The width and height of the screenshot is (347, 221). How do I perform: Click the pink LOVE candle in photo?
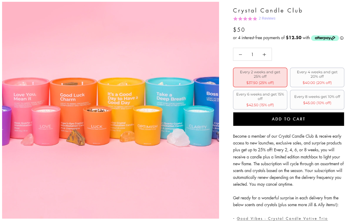[x=46, y=126]
